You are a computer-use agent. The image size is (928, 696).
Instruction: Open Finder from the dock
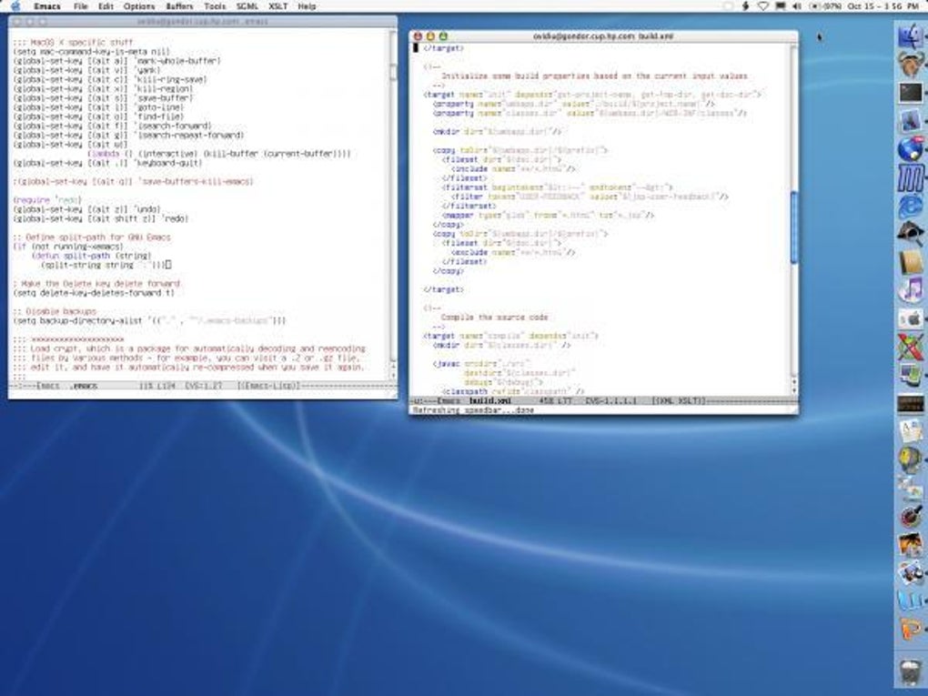tap(910, 36)
